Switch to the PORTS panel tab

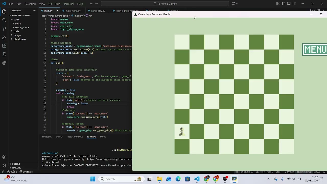(x=103, y=137)
